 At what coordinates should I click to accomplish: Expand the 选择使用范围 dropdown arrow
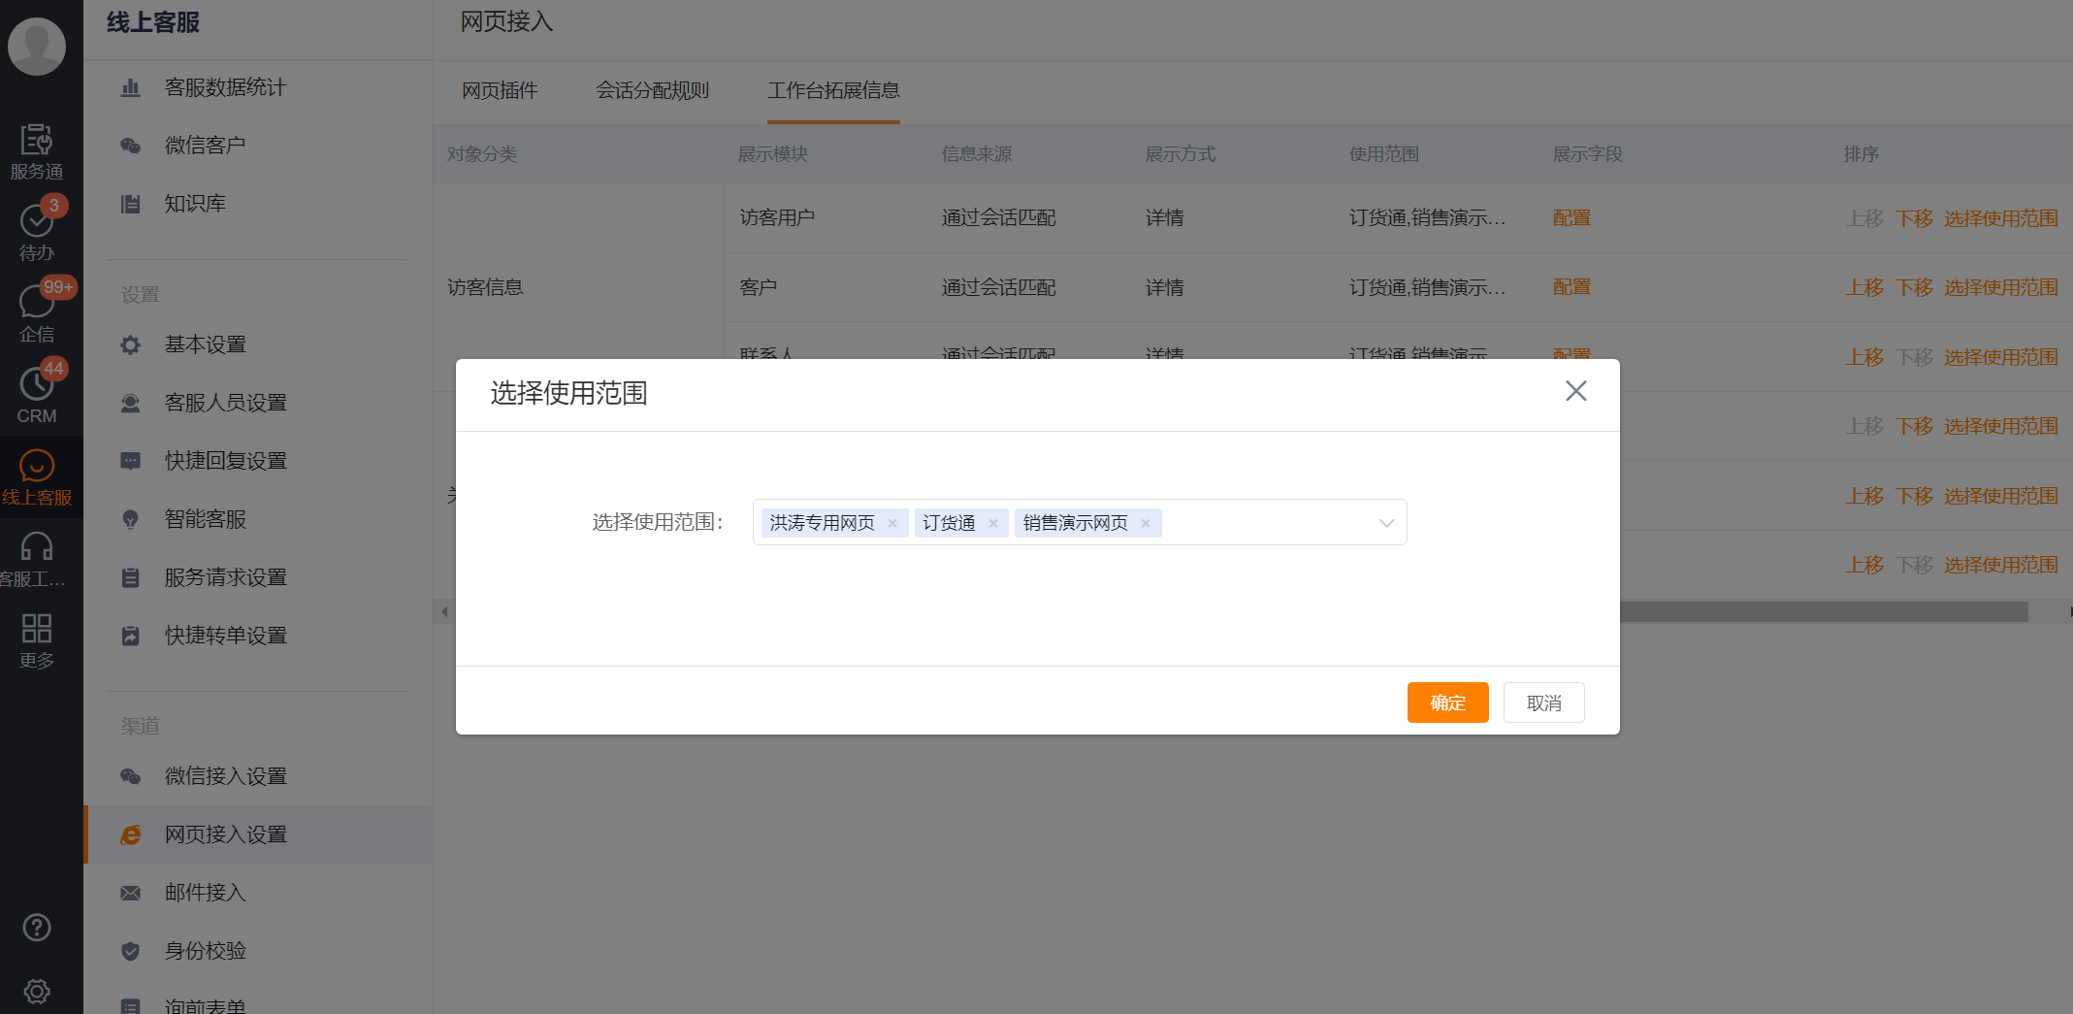point(1386,523)
